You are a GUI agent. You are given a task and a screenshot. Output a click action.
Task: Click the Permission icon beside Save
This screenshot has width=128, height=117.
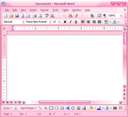(x=22, y=16)
